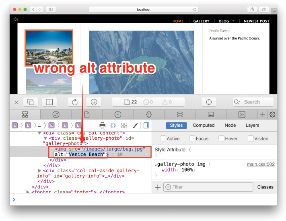Switch to the Timelines clock tab
This screenshot has height=221, width=286.
pos(117,115)
